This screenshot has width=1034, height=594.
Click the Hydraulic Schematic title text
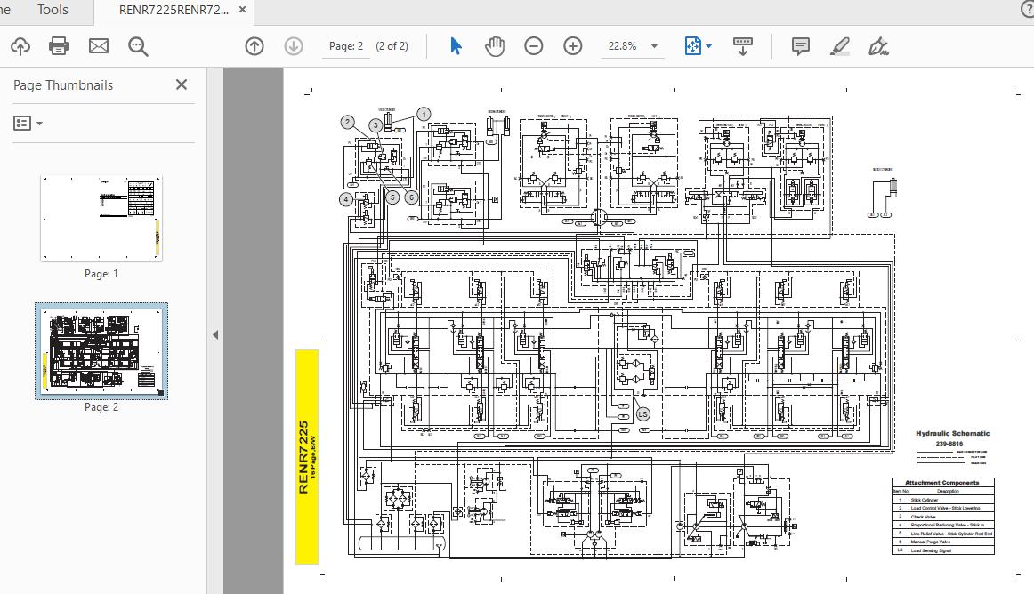pyautogui.click(x=952, y=434)
